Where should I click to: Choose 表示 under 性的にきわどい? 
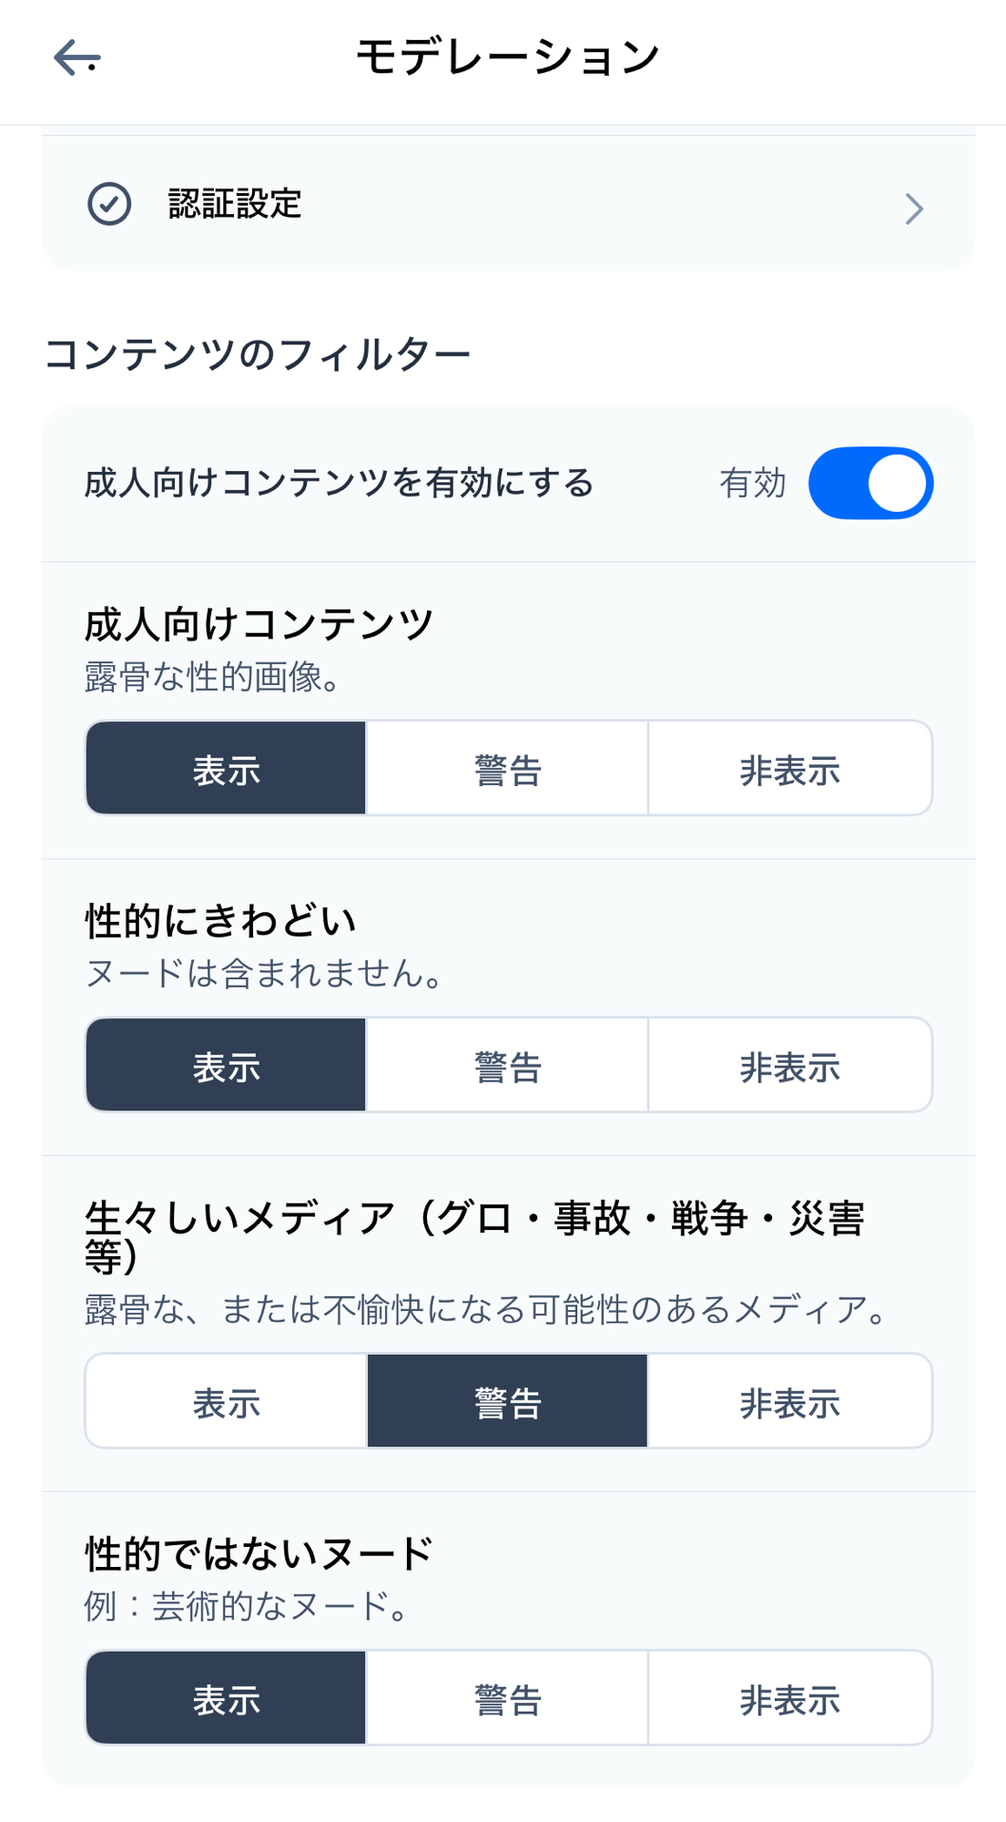pos(227,1065)
